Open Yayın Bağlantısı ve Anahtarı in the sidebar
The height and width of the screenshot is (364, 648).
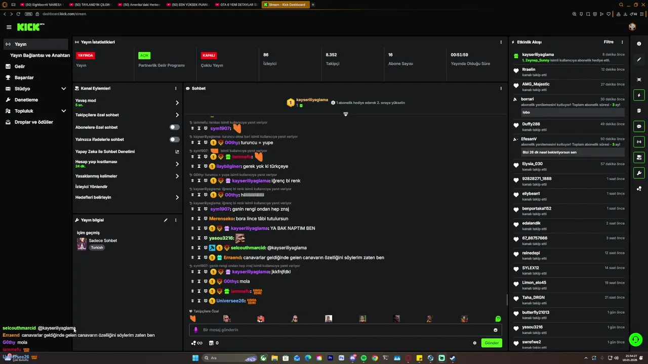click(x=40, y=56)
